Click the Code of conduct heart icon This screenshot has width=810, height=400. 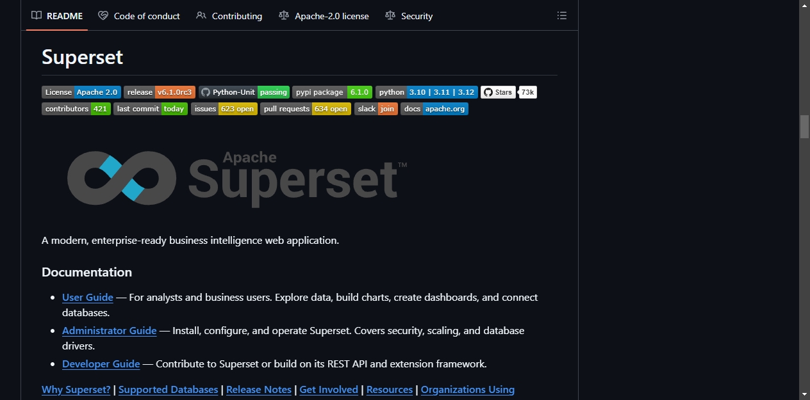point(103,16)
